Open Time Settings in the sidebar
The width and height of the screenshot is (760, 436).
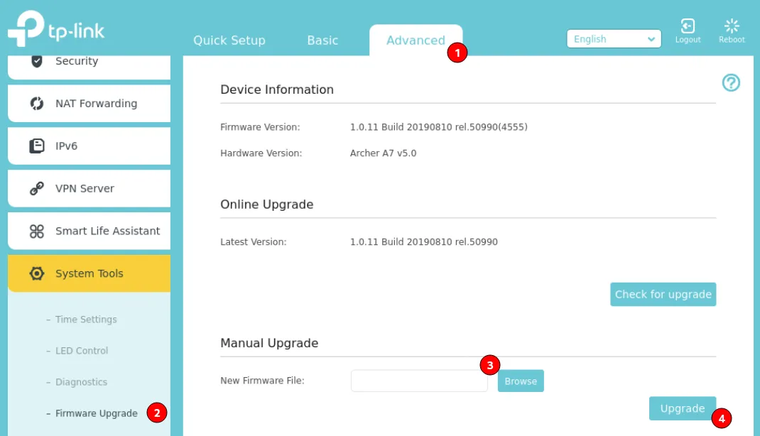pyautogui.click(x=86, y=320)
